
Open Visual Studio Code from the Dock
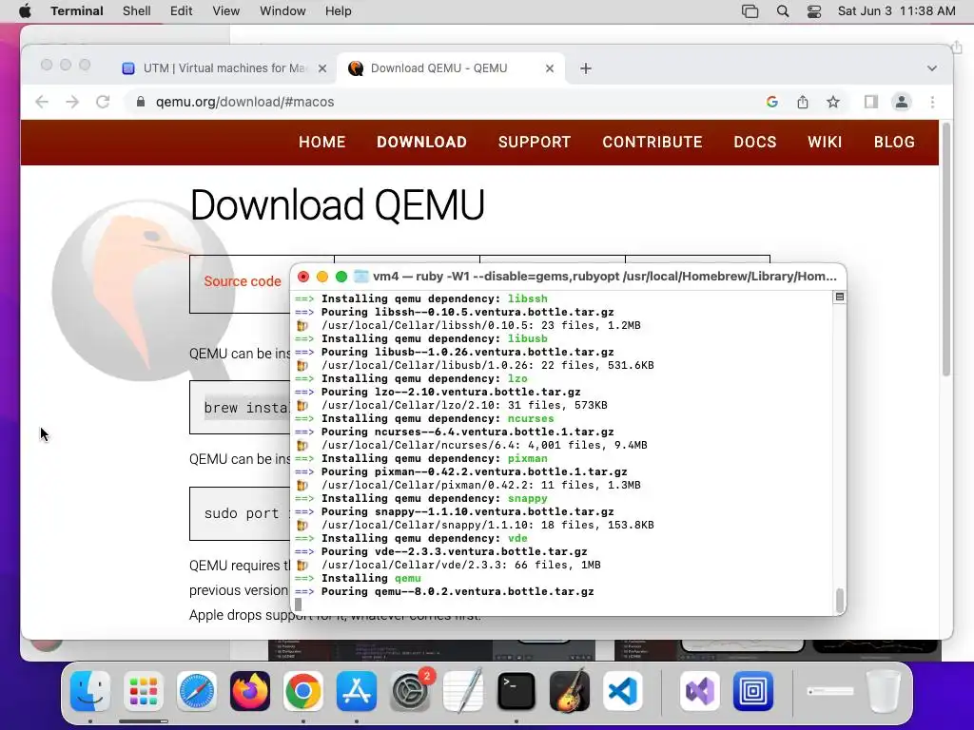tap(623, 691)
